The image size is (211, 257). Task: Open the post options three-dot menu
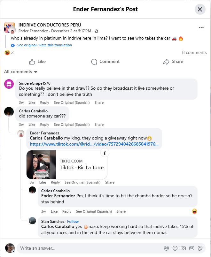coord(201,28)
